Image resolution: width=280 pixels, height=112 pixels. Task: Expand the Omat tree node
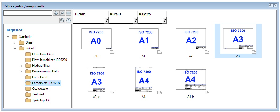click(x=15, y=43)
